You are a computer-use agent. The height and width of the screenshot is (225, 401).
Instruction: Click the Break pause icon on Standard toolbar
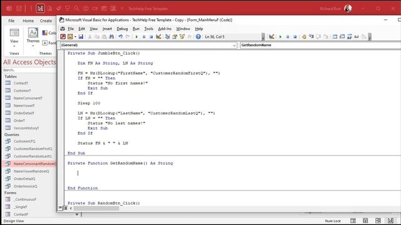coord(144,37)
